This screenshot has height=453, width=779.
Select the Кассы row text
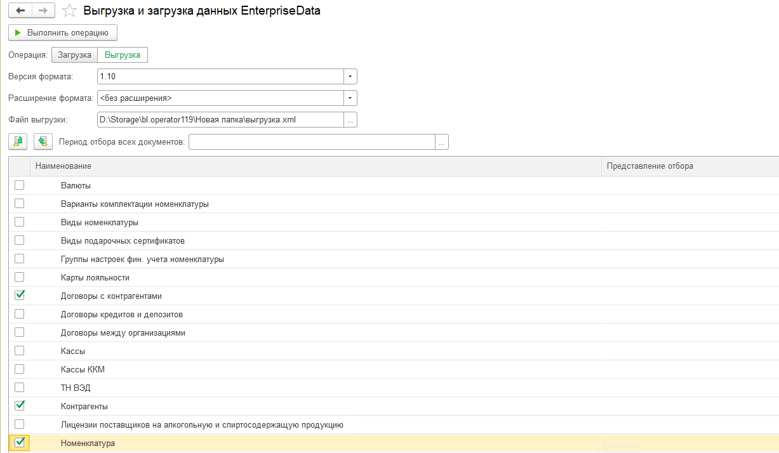tap(73, 351)
